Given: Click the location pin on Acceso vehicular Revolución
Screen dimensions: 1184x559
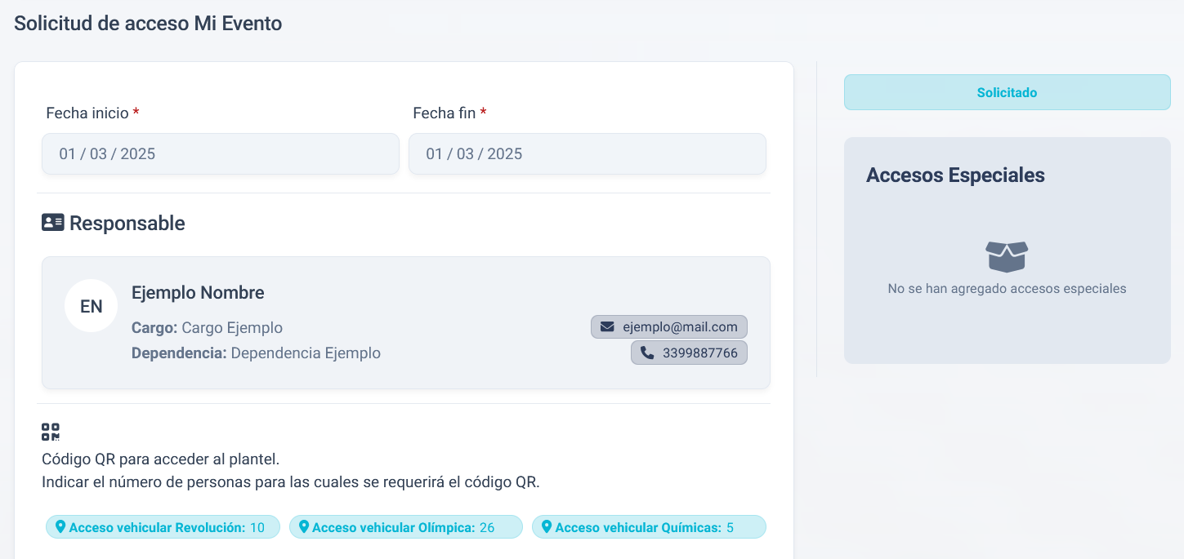Looking at the screenshot, I should point(60,527).
